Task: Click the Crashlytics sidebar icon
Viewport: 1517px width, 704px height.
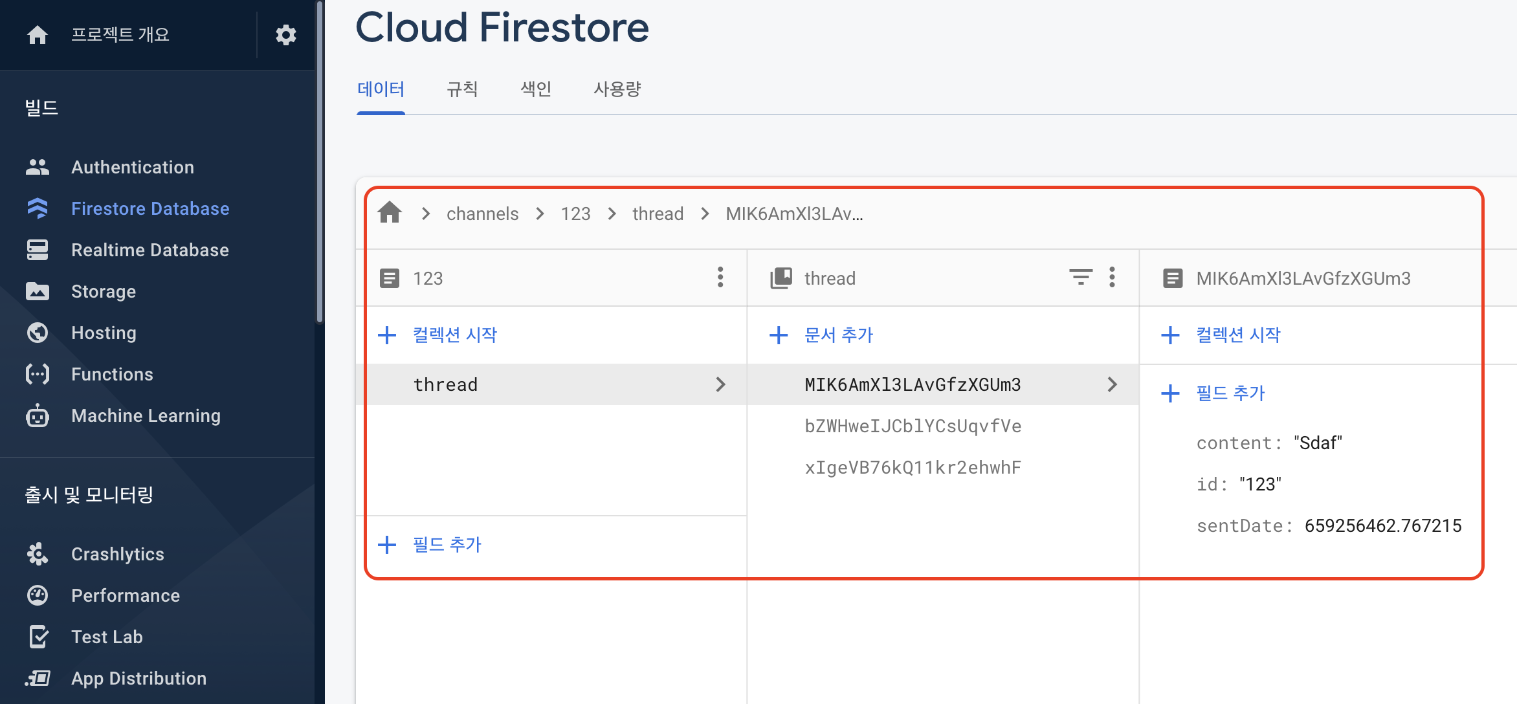Action: 38,554
